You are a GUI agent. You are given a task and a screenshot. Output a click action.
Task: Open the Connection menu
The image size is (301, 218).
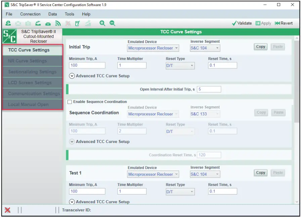30,14
